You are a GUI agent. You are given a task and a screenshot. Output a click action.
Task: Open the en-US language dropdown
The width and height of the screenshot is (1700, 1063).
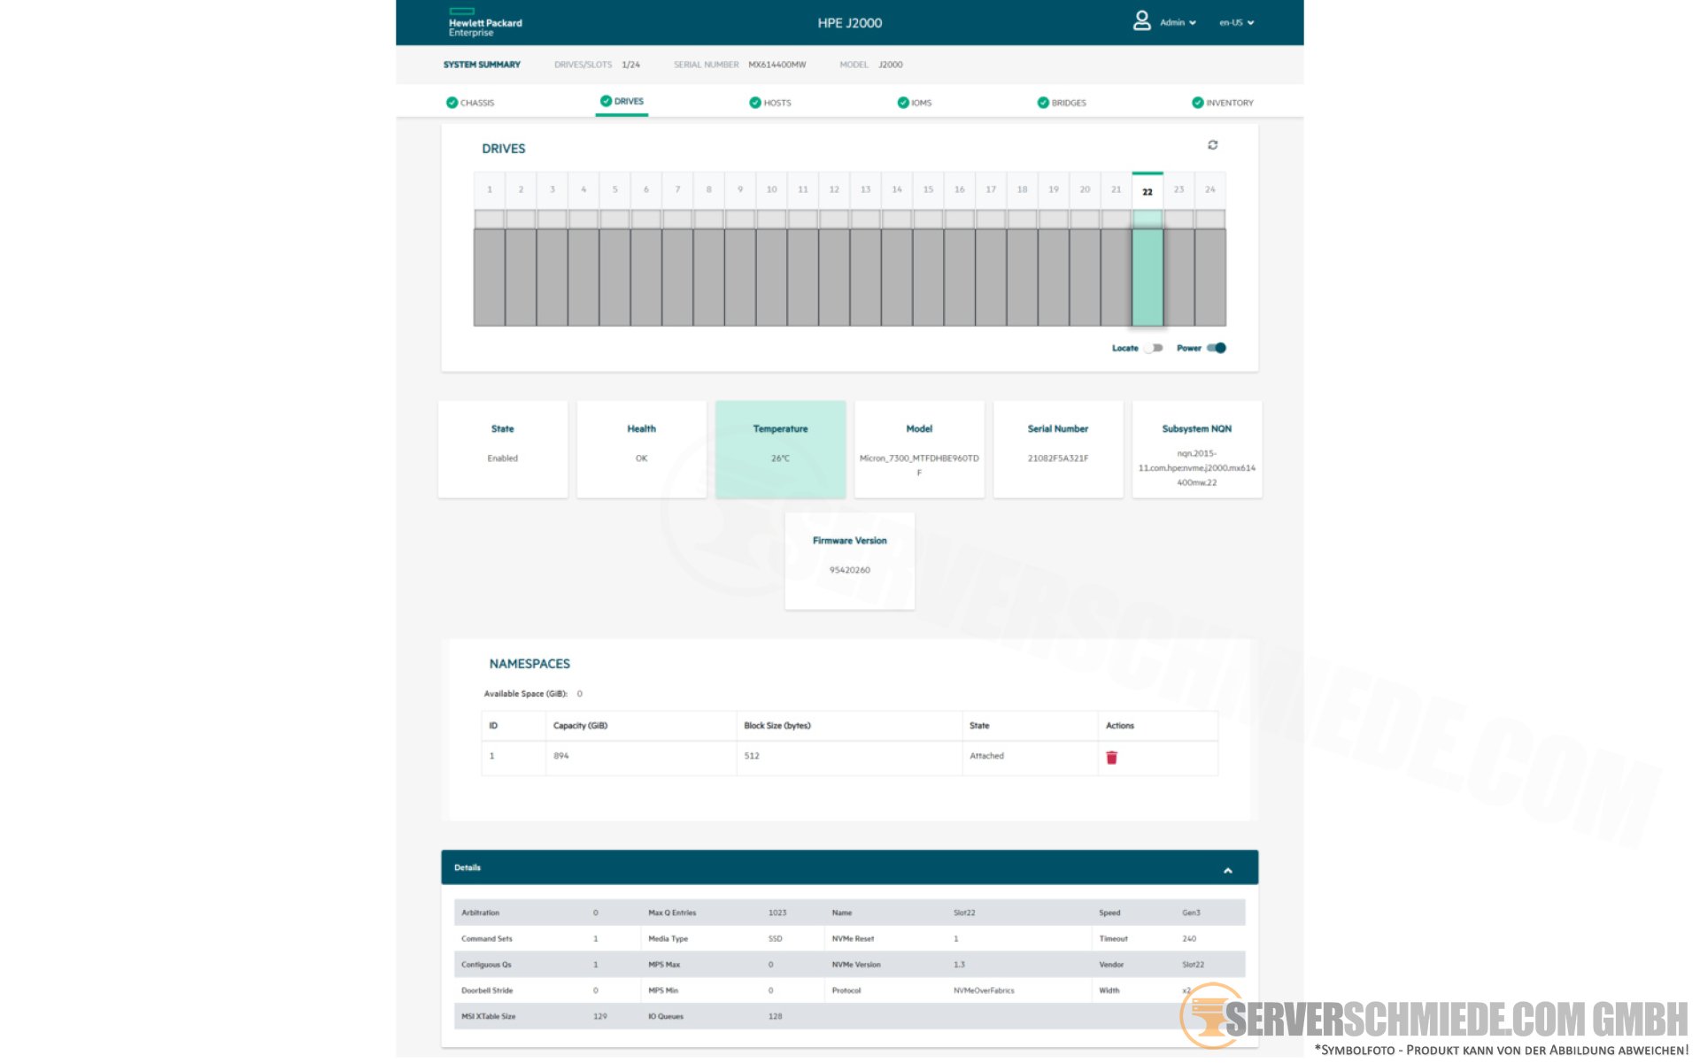1236,23
